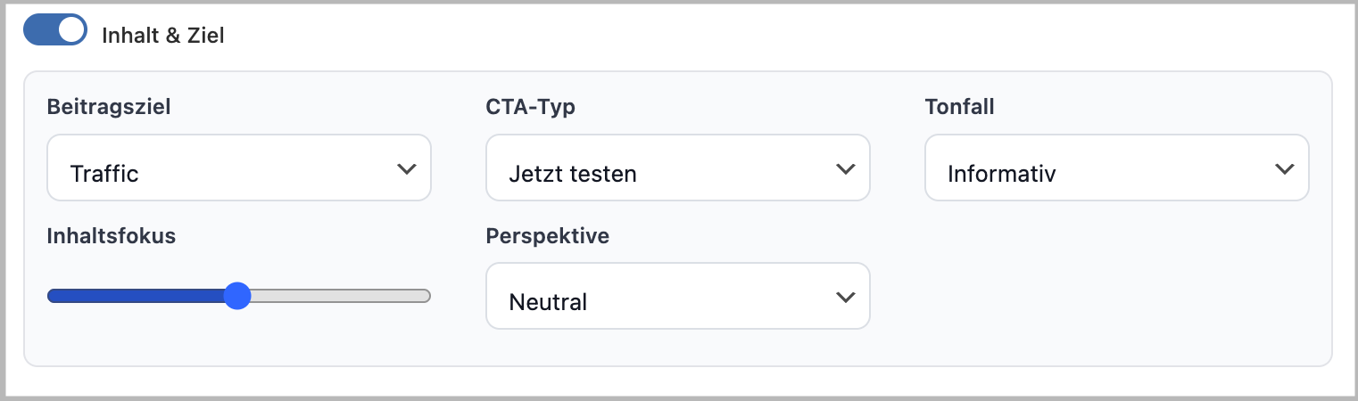
Task: Click the Tonfall field label
Action: tap(959, 108)
